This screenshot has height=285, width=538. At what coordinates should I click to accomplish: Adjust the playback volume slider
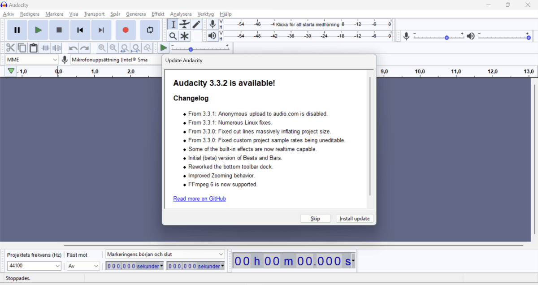pyautogui.click(x=504, y=36)
